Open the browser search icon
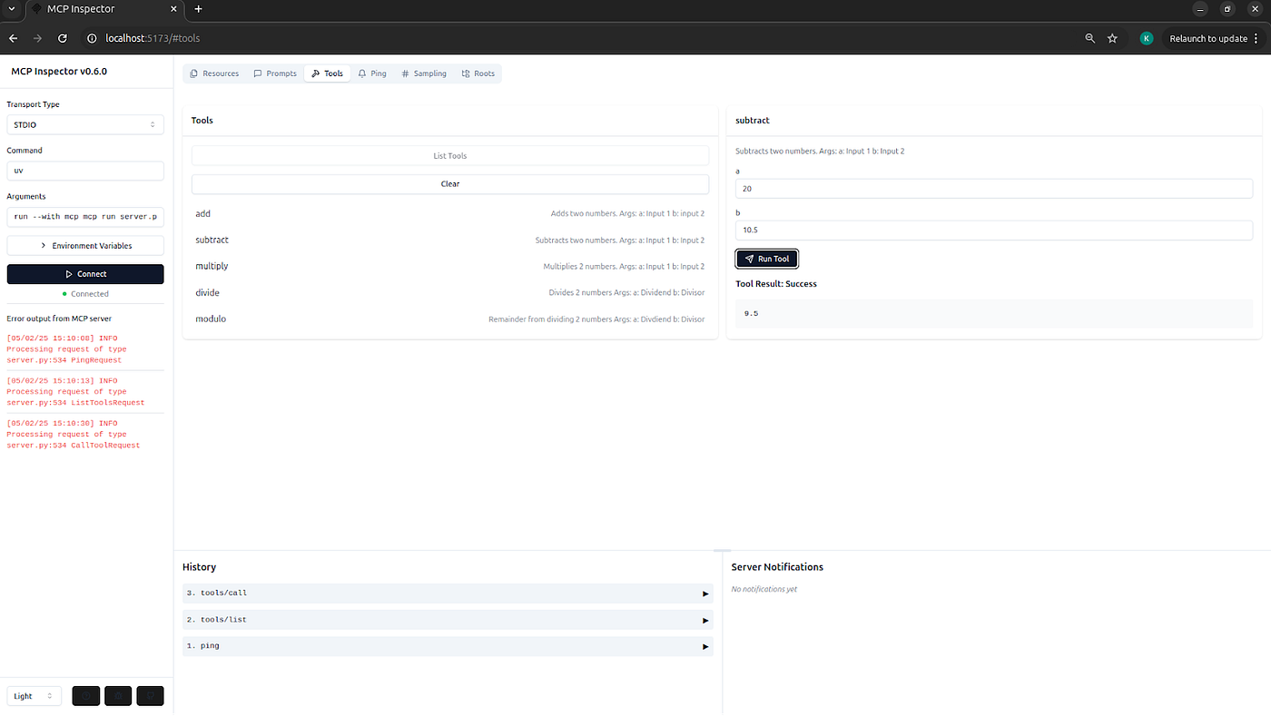The width and height of the screenshot is (1271, 716). coord(1089,38)
